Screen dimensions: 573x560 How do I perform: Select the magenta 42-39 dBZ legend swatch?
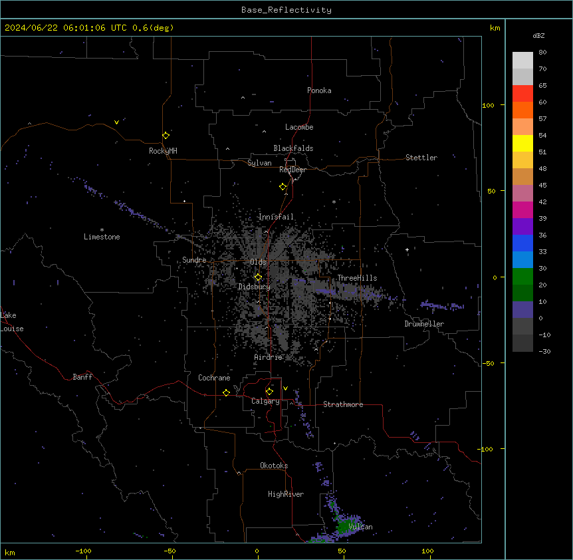click(522, 210)
